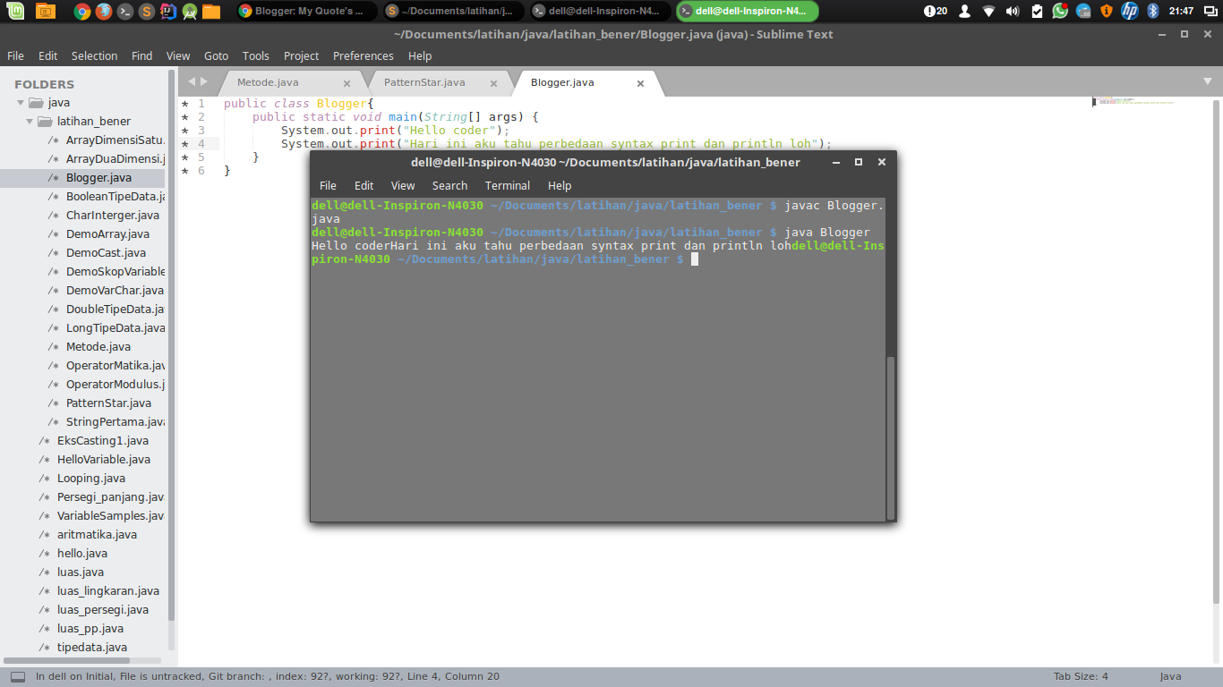Open Sublime Text Preferences menu

[x=363, y=55]
